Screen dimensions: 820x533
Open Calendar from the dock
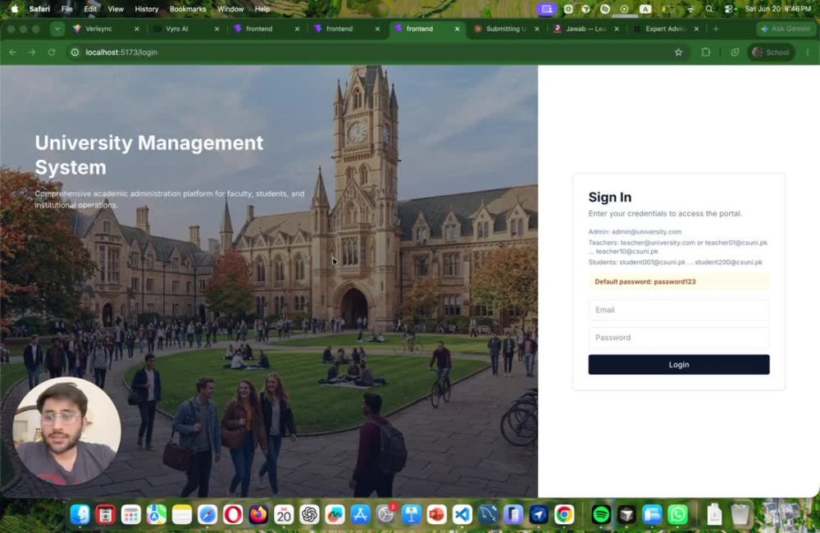[284, 515]
